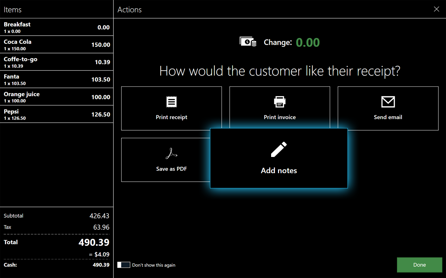Screen dimensions: 446x278
Task: Click the Total amount 490.39
Action: 94,242
